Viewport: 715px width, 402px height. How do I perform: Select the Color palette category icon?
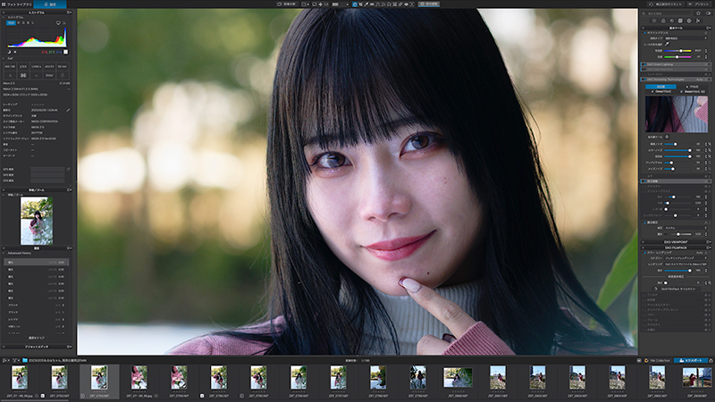(x=663, y=21)
